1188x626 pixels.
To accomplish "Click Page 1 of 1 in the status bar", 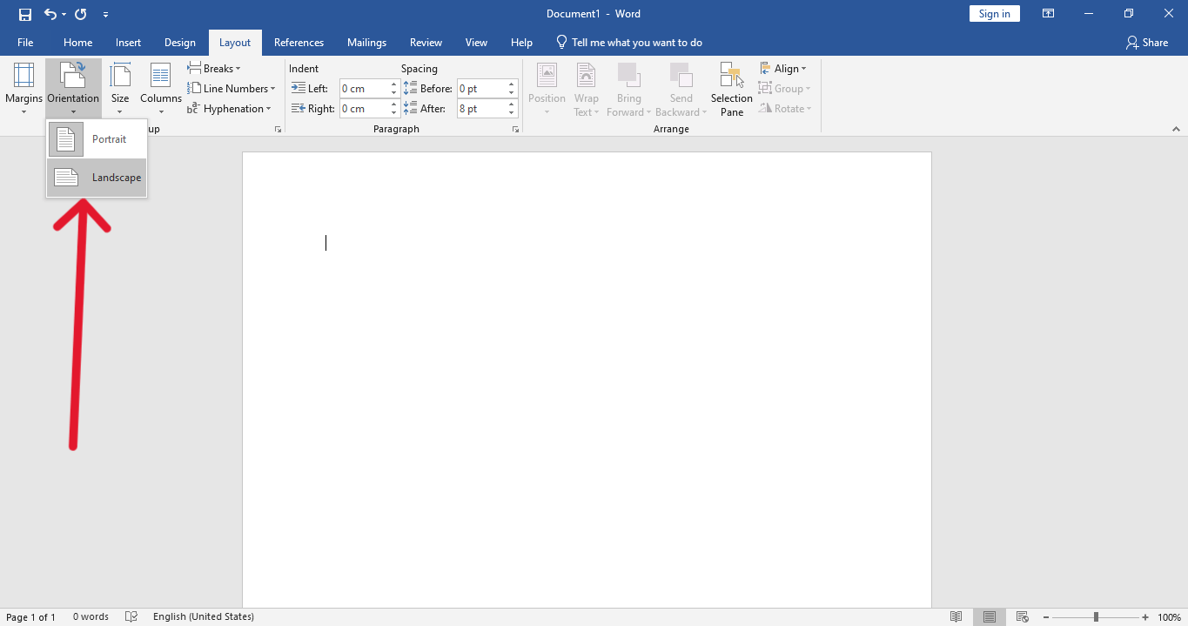I will click(30, 616).
